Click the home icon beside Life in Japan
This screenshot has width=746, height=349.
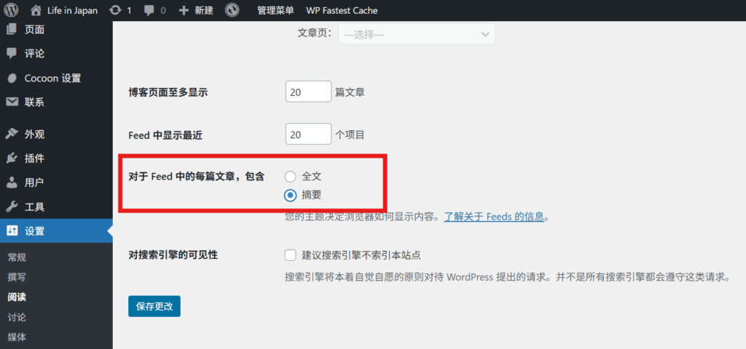point(36,10)
